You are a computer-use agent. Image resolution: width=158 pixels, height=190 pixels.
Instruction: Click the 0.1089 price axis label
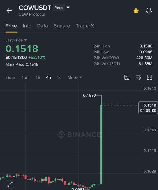150,171
